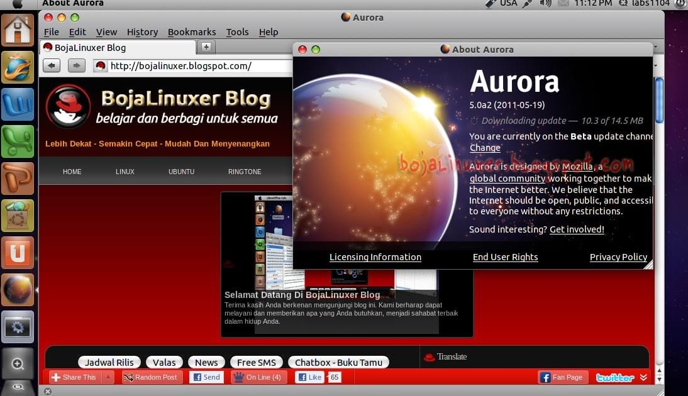
Task: Open the Tools menu
Action: pyautogui.click(x=237, y=32)
